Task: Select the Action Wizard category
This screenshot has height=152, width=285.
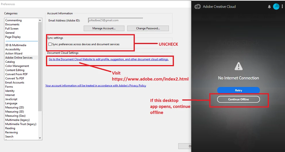Action: tap(14, 54)
